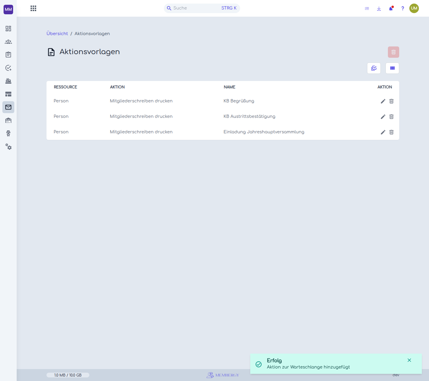
Task: Go to the Übersicht breadcrumb link
Action: click(x=57, y=34)
